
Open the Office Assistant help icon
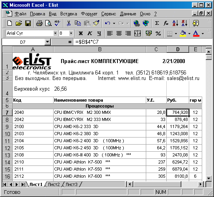(x=195, y=23)
